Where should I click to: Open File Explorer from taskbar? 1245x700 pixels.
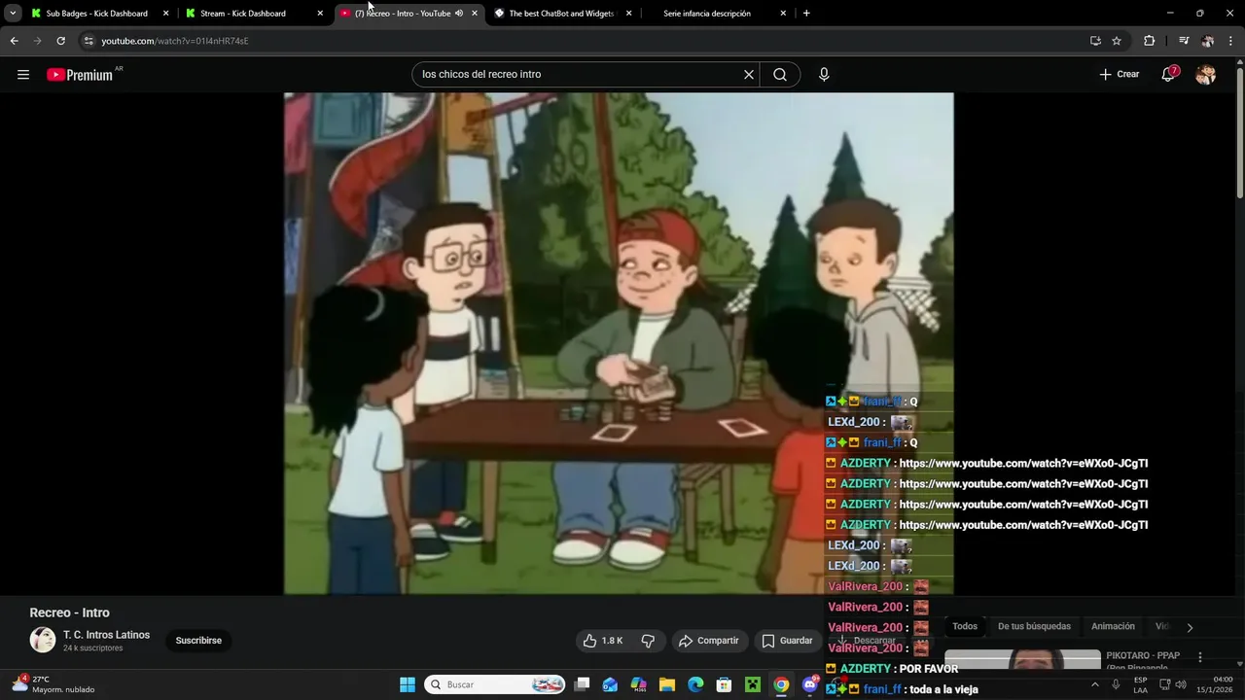[x=667, y=684]
